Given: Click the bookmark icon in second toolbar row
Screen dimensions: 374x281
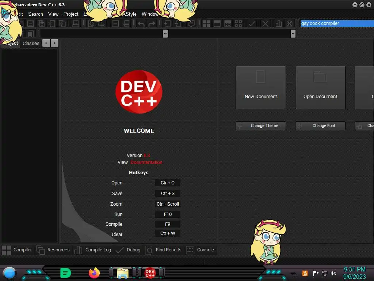Looking at the screenshot, I should 30,34.
